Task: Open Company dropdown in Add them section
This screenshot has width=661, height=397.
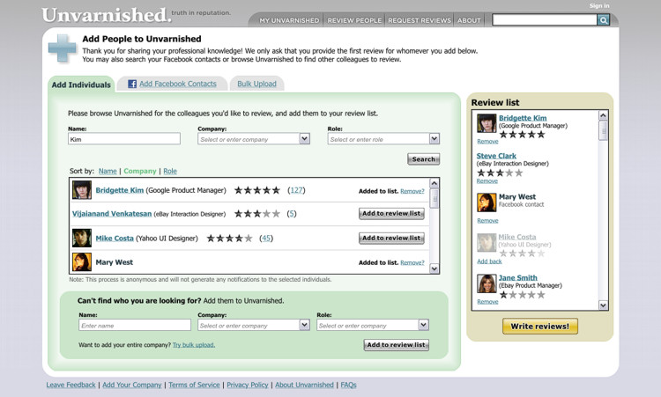Action: click(304, 325)
